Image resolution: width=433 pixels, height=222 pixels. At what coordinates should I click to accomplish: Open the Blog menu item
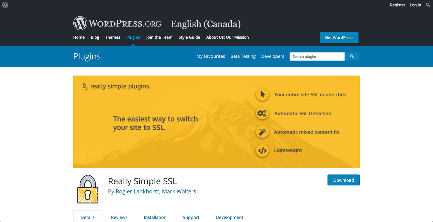95,37
